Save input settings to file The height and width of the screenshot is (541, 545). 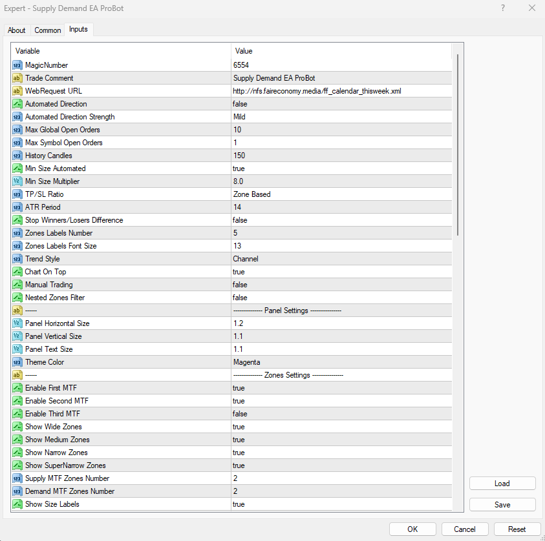502,505
